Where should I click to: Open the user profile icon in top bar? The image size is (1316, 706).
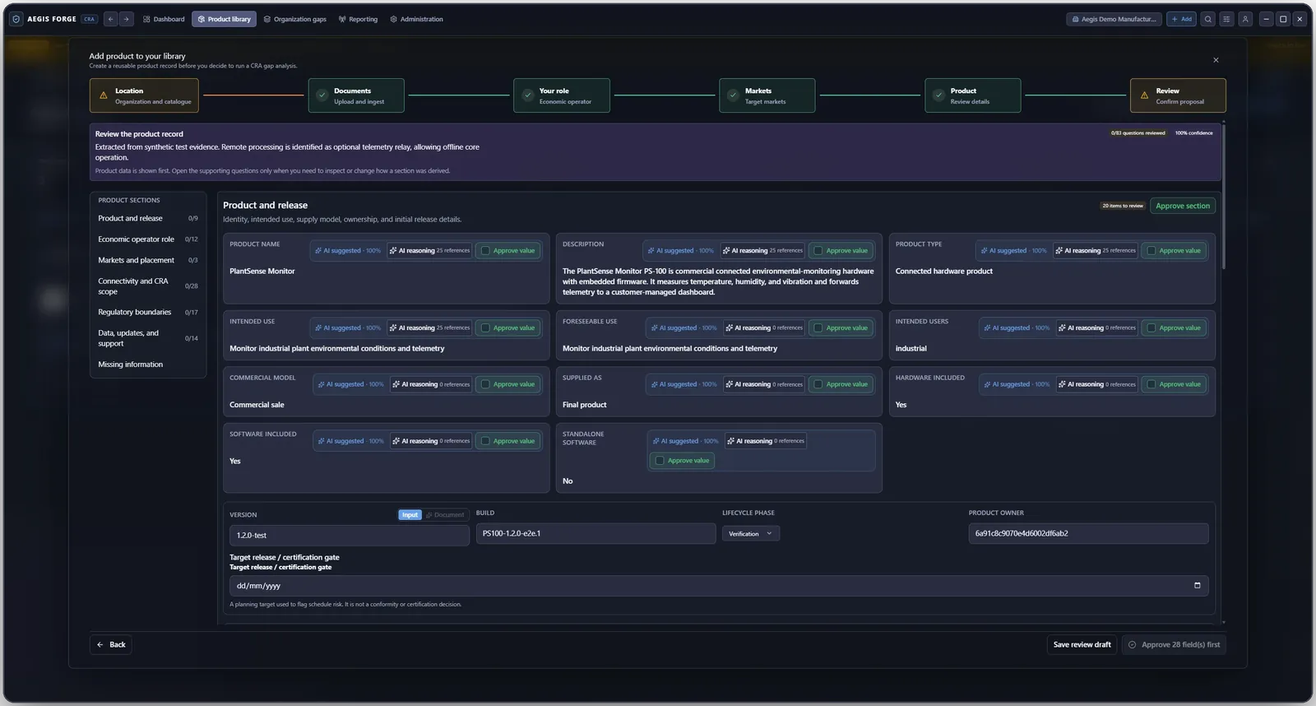point(1245,19)
